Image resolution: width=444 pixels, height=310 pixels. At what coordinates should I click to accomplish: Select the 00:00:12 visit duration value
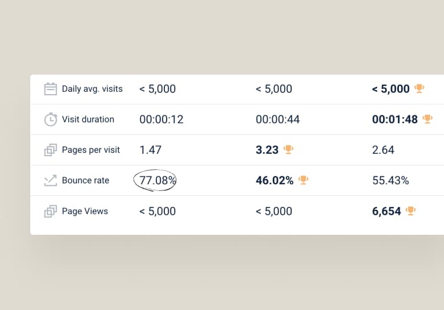click(x=162, y=120)
